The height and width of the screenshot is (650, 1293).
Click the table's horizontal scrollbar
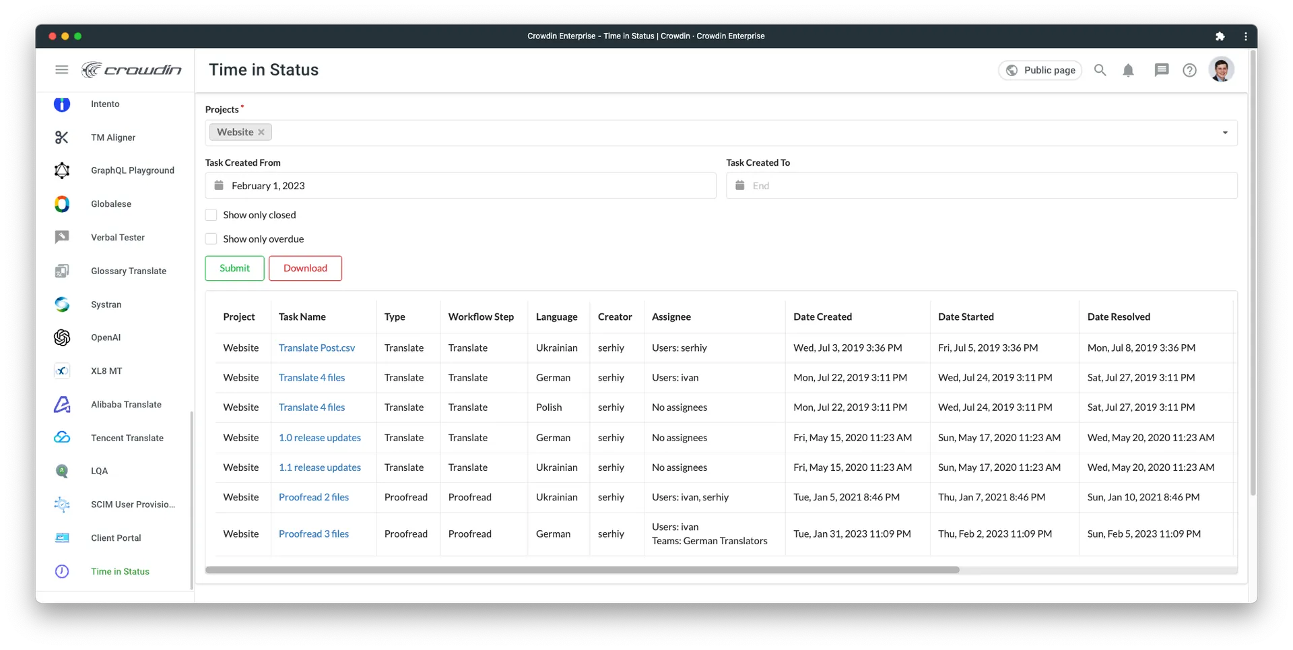pyautogui.click(x=583, y=570)
